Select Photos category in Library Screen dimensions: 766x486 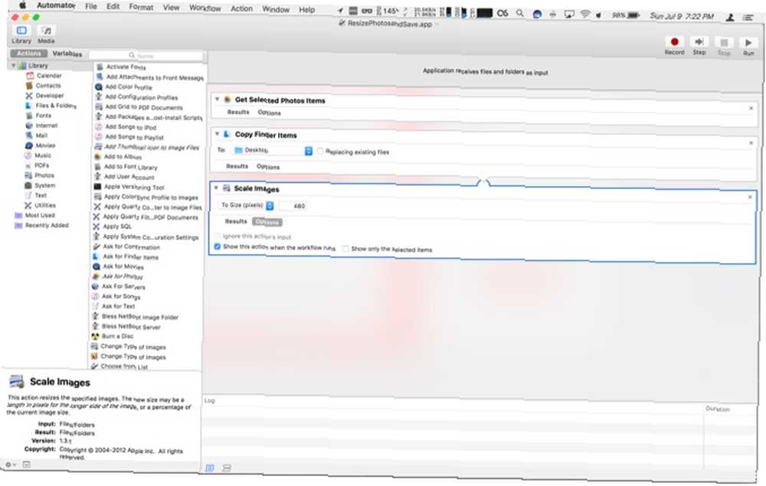(x=44, y=175)
